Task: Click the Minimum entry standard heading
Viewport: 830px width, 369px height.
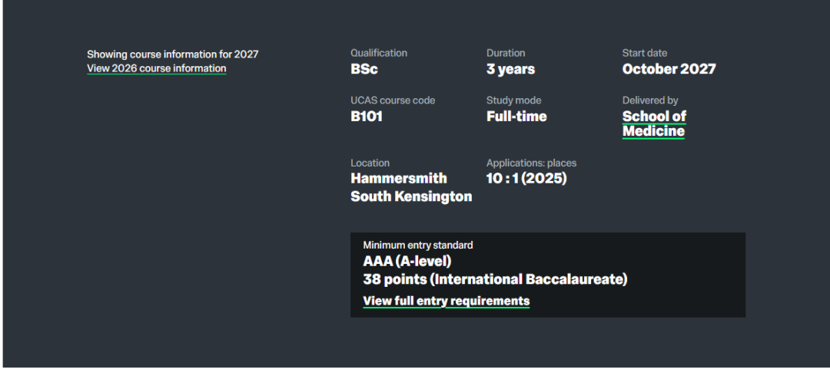Action: 417,245
